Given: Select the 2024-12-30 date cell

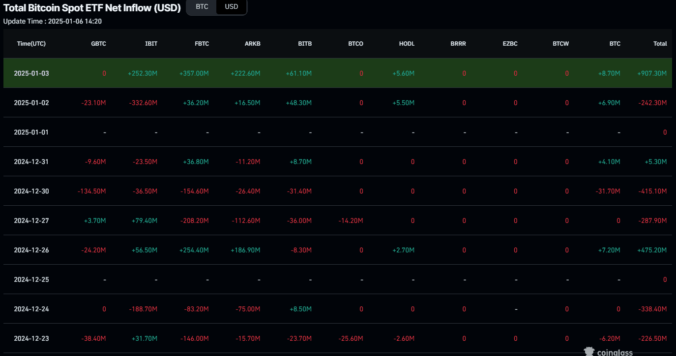Looking at the screenshot, I should (x=31, y=191).
